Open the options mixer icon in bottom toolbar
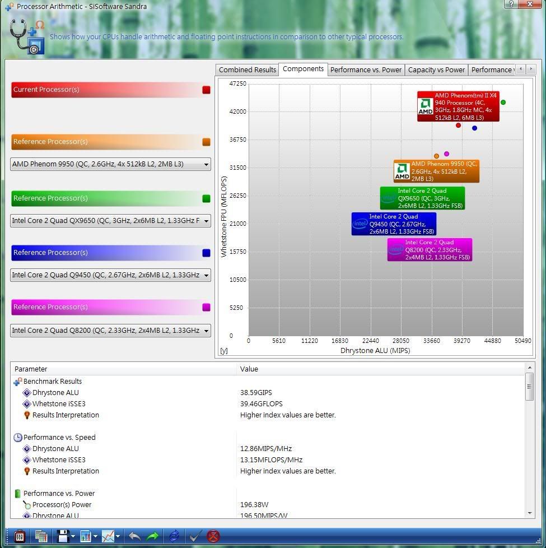Image resolution: width=546 pixels, height=548 pixels. click(20, 536)
